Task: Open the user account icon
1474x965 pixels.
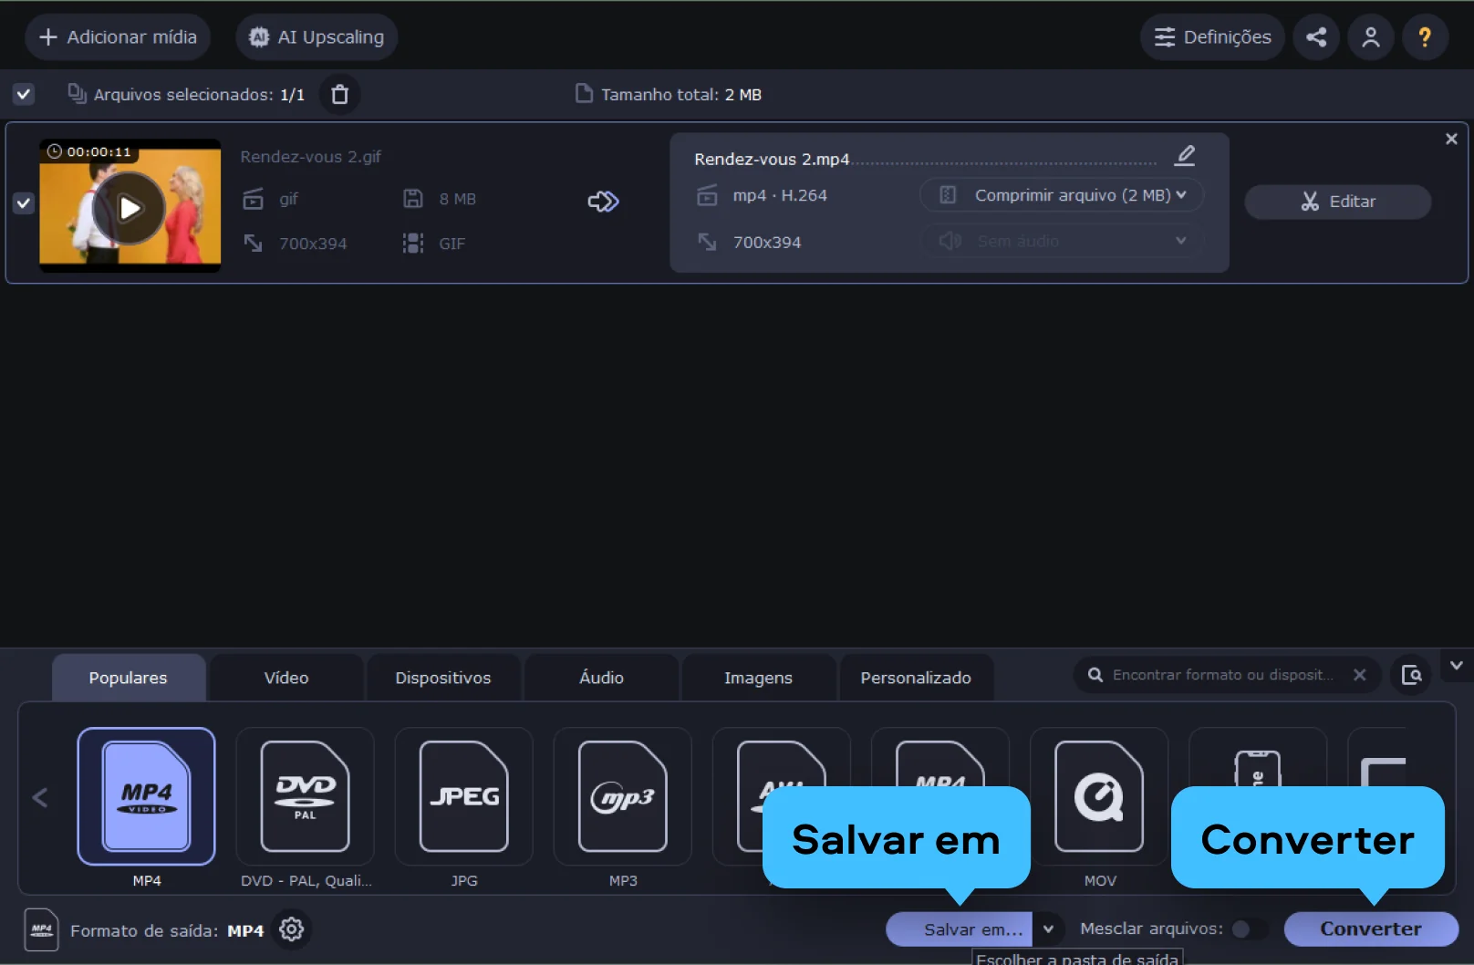Action: [1370, 37]
